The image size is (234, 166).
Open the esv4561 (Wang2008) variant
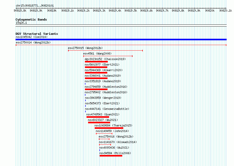pyautogui.click(x=97, y=53)
